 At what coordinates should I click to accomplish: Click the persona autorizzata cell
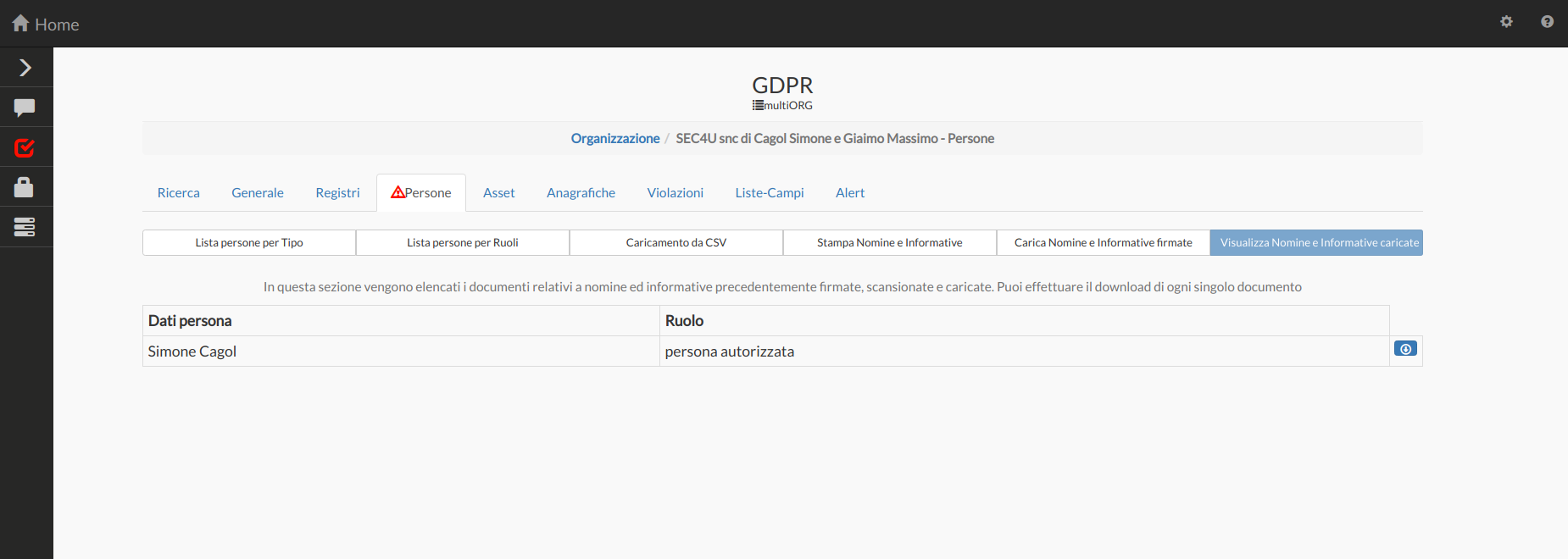pos(1024,351)
